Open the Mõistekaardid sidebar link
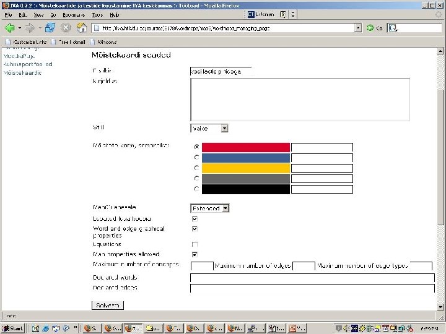 [x=22, y=73]
